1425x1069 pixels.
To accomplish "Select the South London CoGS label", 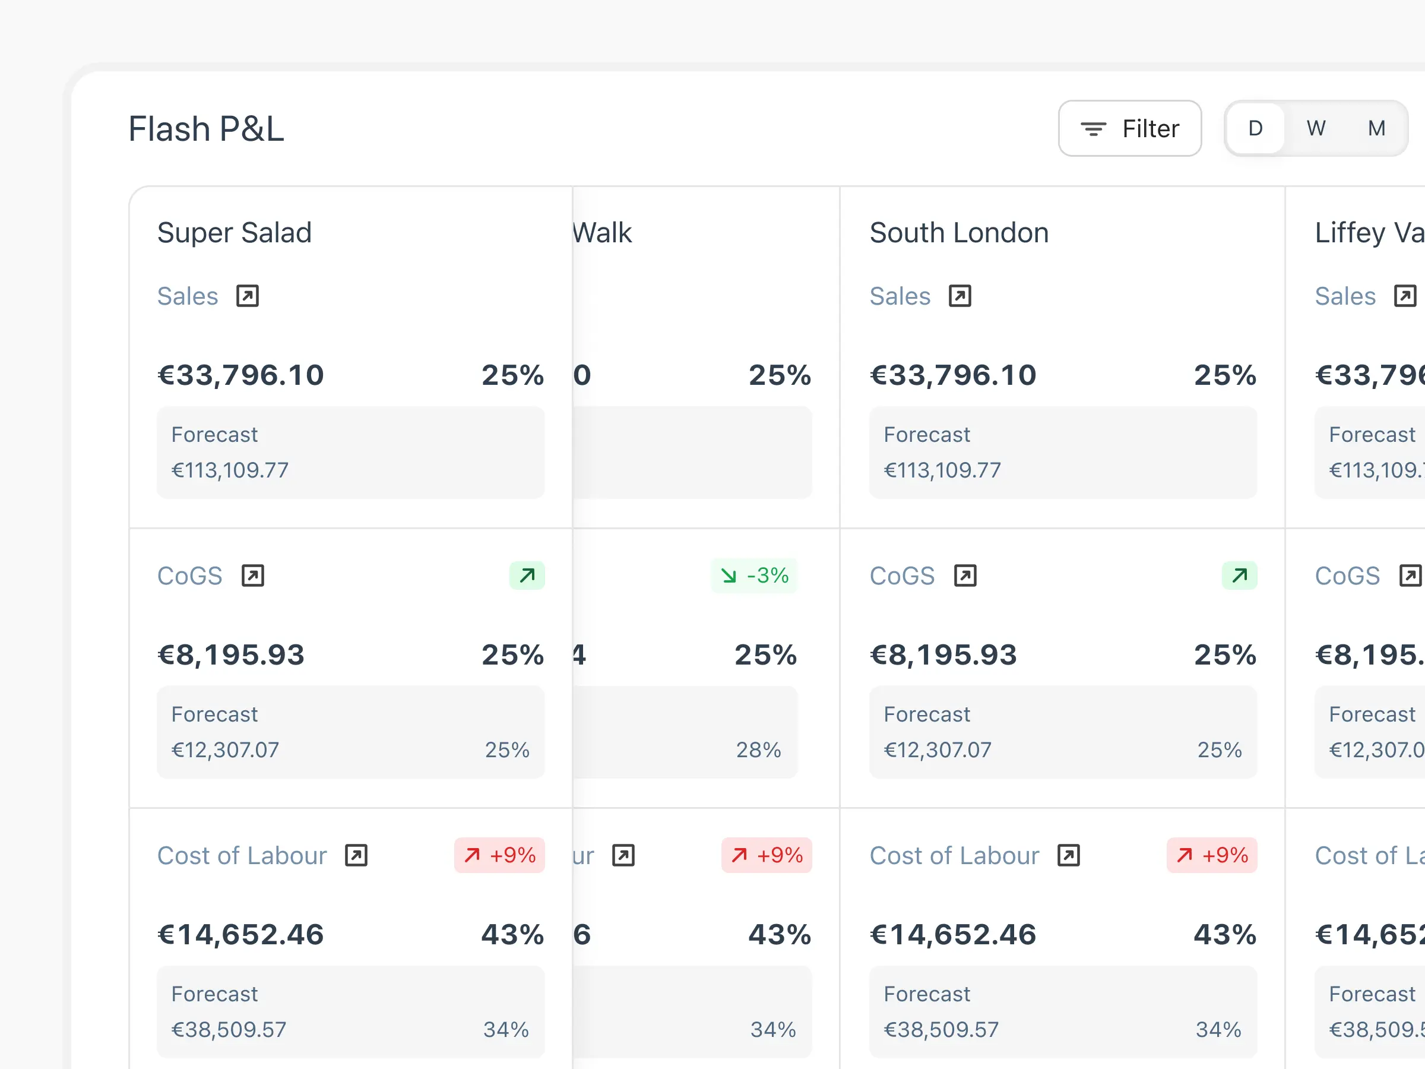I will [x=902, y=575].
